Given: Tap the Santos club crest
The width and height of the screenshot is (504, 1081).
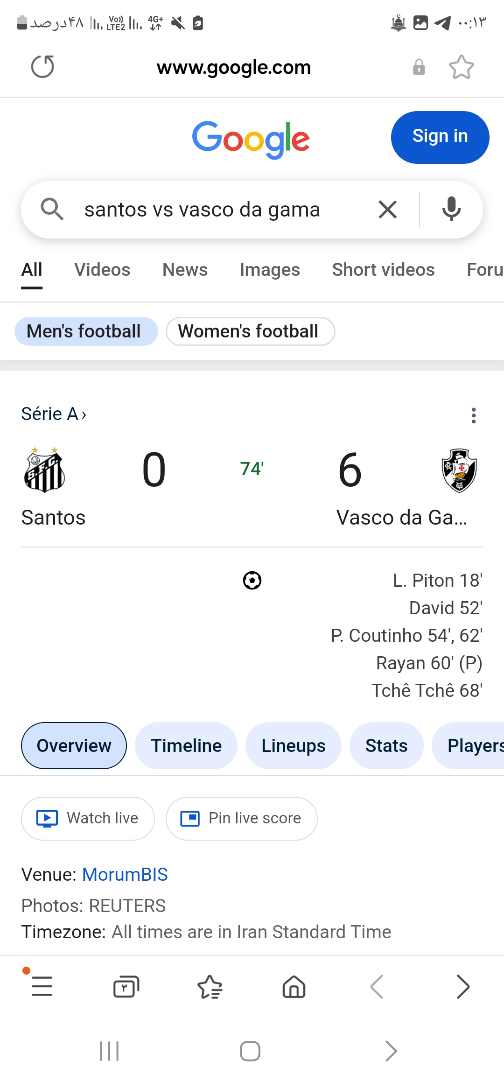Looking at the screenshot, I should click(x=44, y=470).
